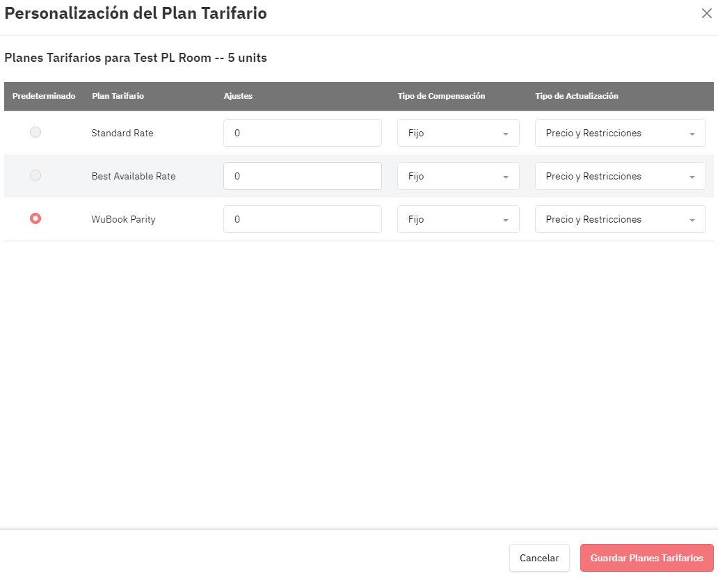Click the Ajustes field for Standard Rate
Image resolution: width=718 pixels, height=578 pixels.
(302, 133)
